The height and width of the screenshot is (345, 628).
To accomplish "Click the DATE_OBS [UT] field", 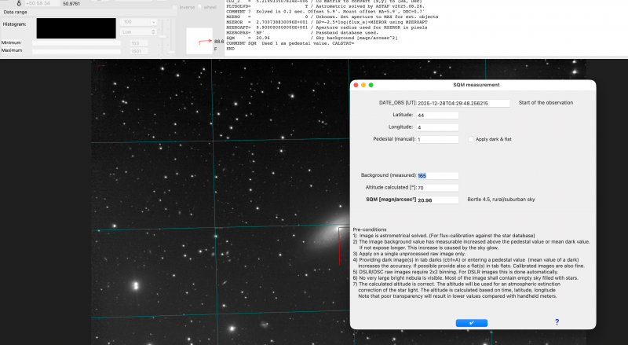I will [463, 103].
